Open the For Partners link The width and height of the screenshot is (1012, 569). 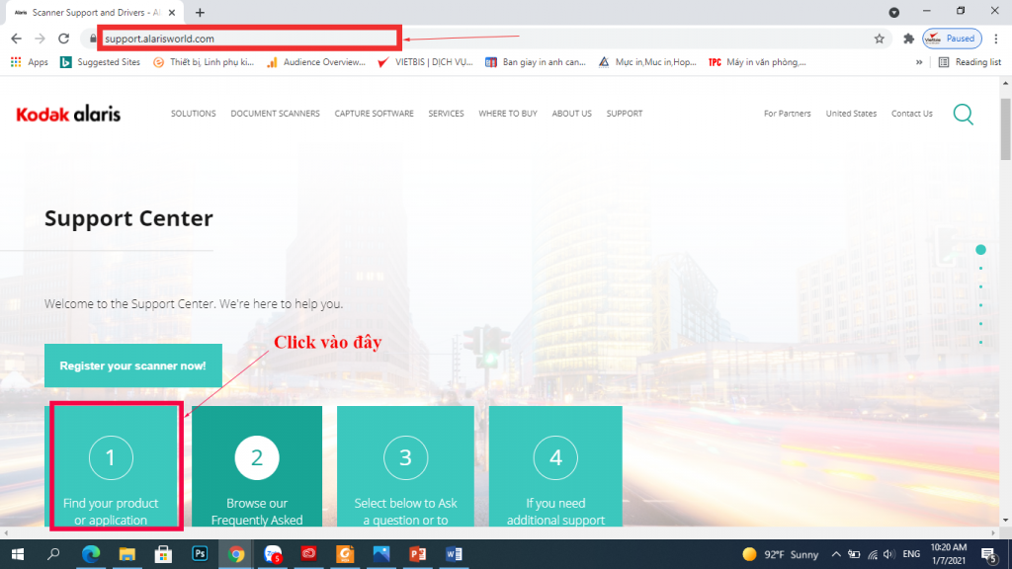(x=787, y=114)
